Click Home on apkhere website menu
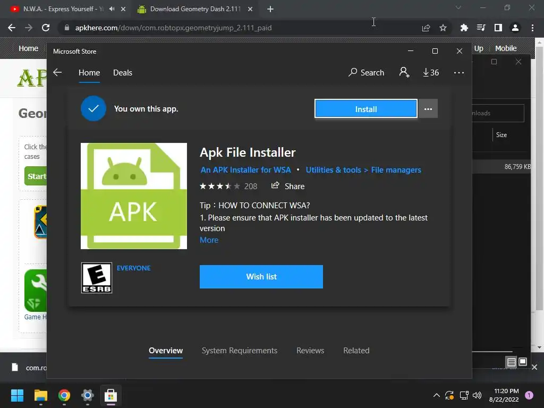This screenshot has width=544, height=408. pyautogui.click(x=29, y=48)
